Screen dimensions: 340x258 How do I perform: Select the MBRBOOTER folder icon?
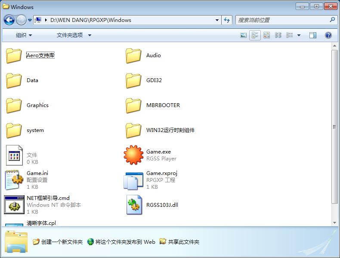coord(133,105)
